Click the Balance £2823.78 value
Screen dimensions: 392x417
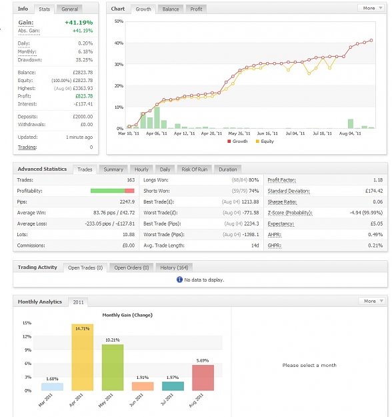point(83,72)
